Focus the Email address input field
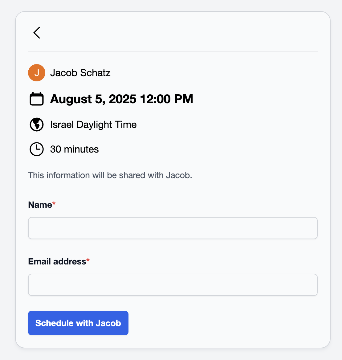Screen dimensions: 342x360 (x=173, y=285)
